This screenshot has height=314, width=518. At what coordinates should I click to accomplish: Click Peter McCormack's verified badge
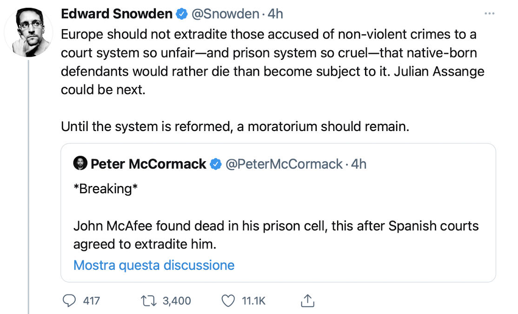216,164
